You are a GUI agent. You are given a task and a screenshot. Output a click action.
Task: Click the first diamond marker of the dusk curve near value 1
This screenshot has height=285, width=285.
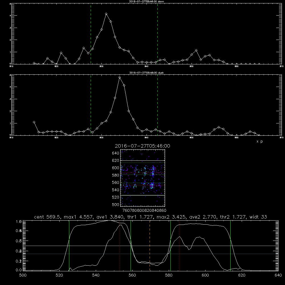34,122
